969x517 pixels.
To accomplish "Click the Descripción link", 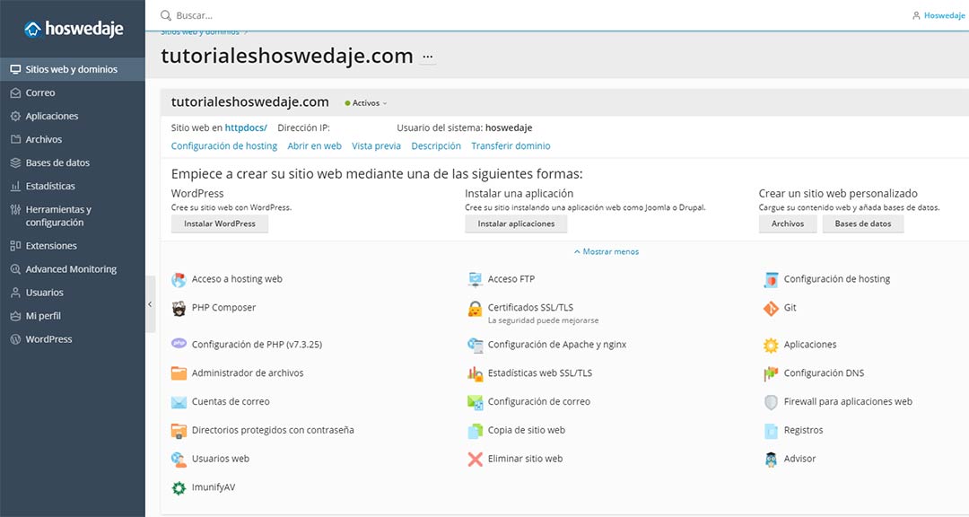I will point(436,146).
